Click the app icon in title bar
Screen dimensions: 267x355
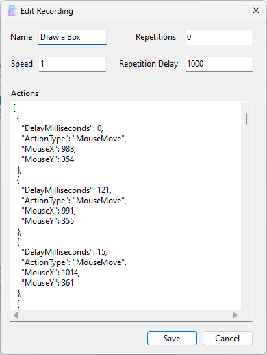[x=12, y=10]
